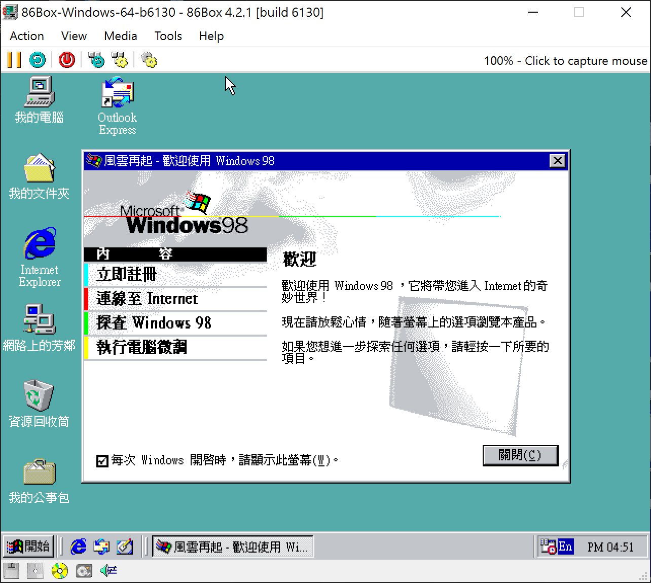Click 風雲再起 taskbar window button
651x583 pixels.
pos(233,546)
